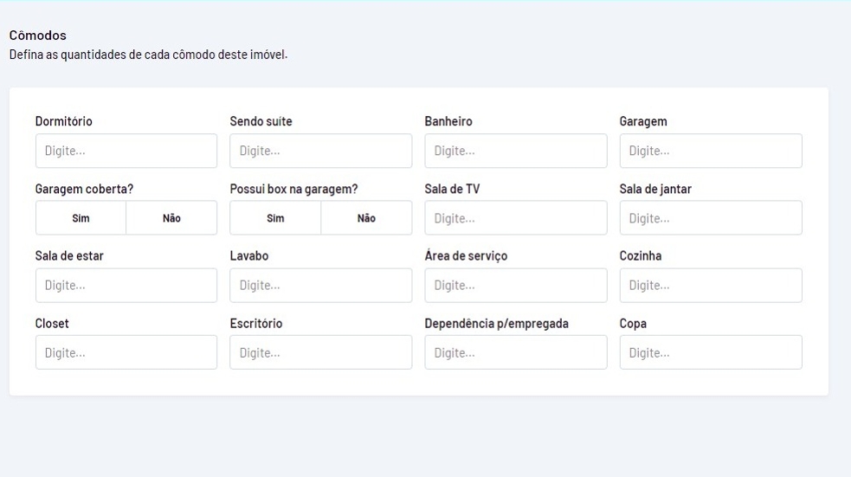The image size is (851, 477).
Task: Click the Garagem quantity input
Action: (x=710, y=151)
